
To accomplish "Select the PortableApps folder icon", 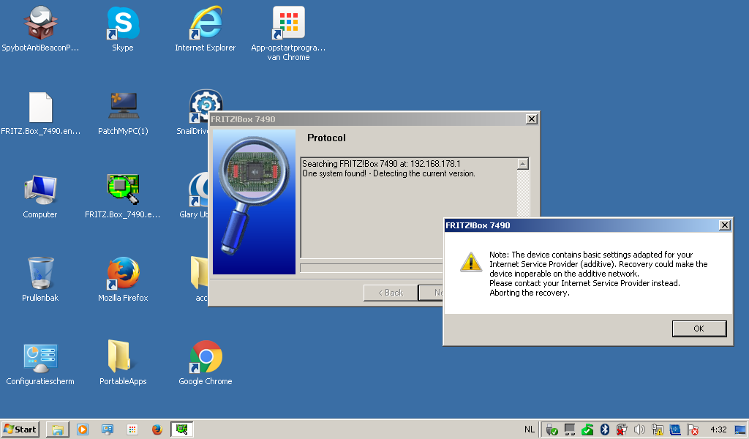I will 123,363.
